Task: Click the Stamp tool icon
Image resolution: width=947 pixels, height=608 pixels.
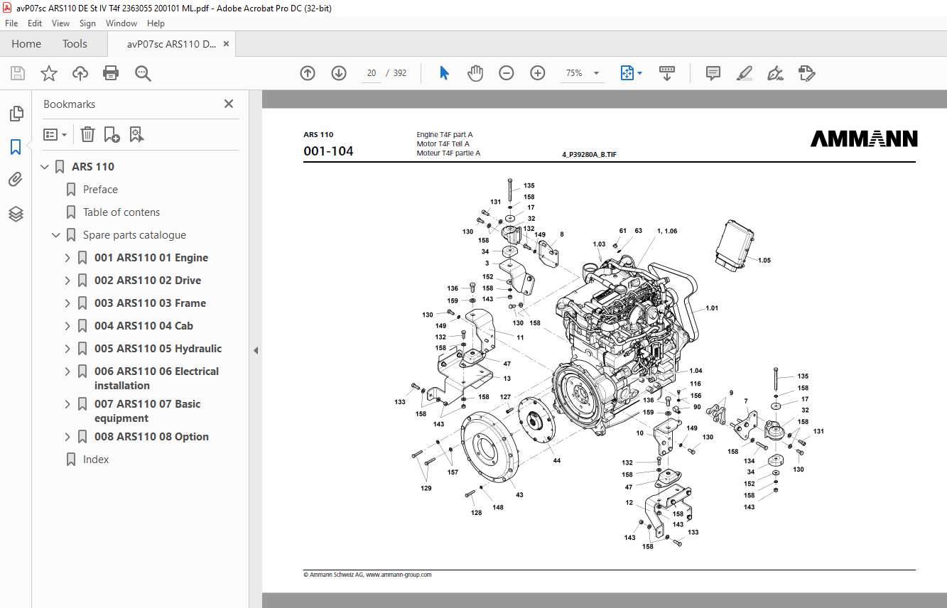Action: pos(806,73)
